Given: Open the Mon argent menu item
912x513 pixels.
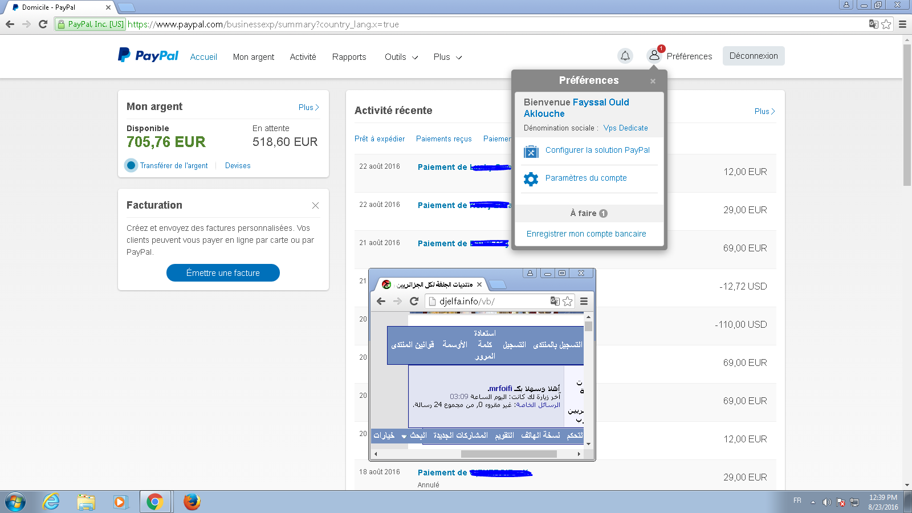Looking at the screenshot, I should pos(254,57).
